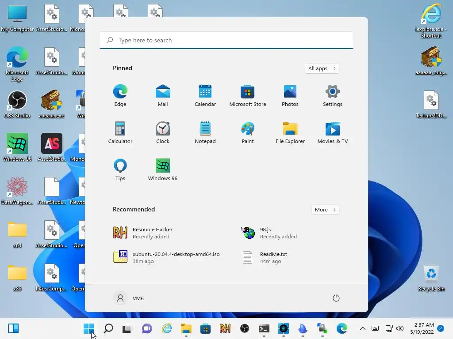Select the OBS Studio desktop shortcut

point(17,104)
